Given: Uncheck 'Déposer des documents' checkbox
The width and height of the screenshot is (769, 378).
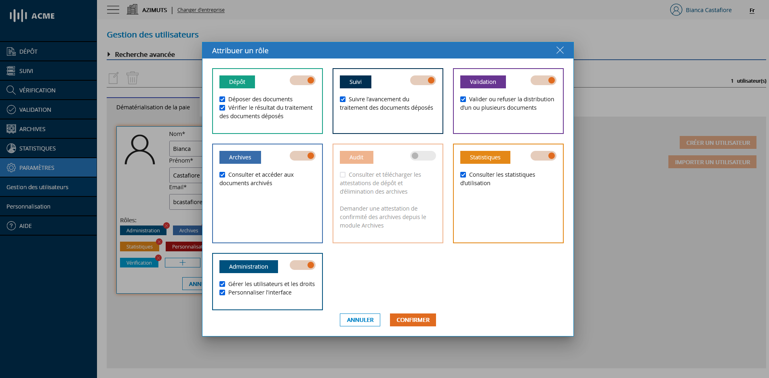Looking at the screenshot, I should click(x=222, y=99).
